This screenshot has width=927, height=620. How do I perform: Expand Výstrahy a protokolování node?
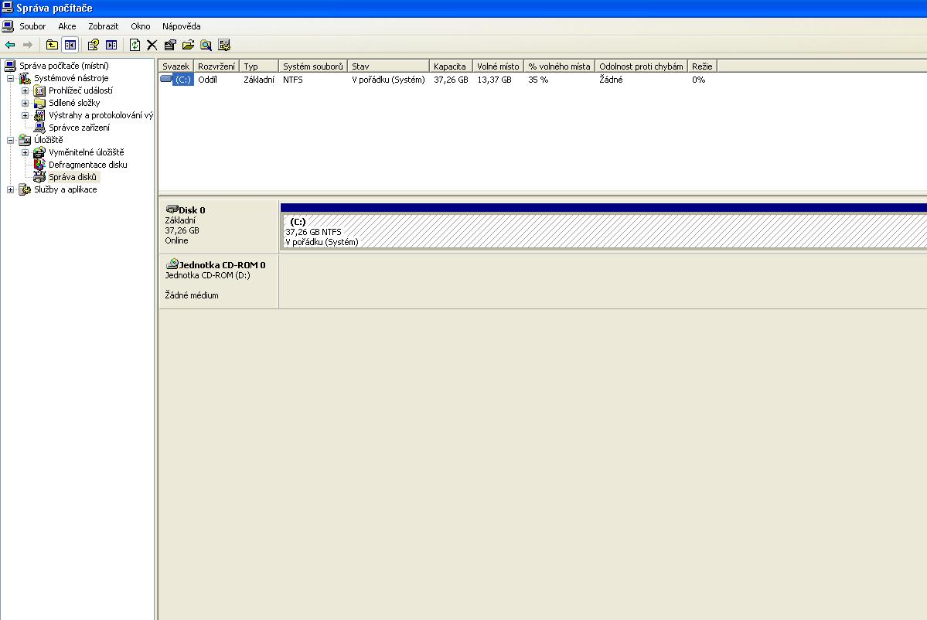point(25,115)
